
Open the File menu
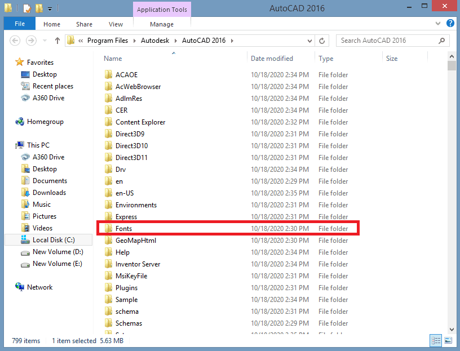[20, 24]
